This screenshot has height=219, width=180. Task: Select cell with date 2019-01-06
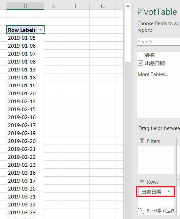point(25,46)
